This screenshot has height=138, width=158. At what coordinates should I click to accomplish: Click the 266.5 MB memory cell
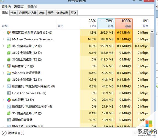click(107, 33)
